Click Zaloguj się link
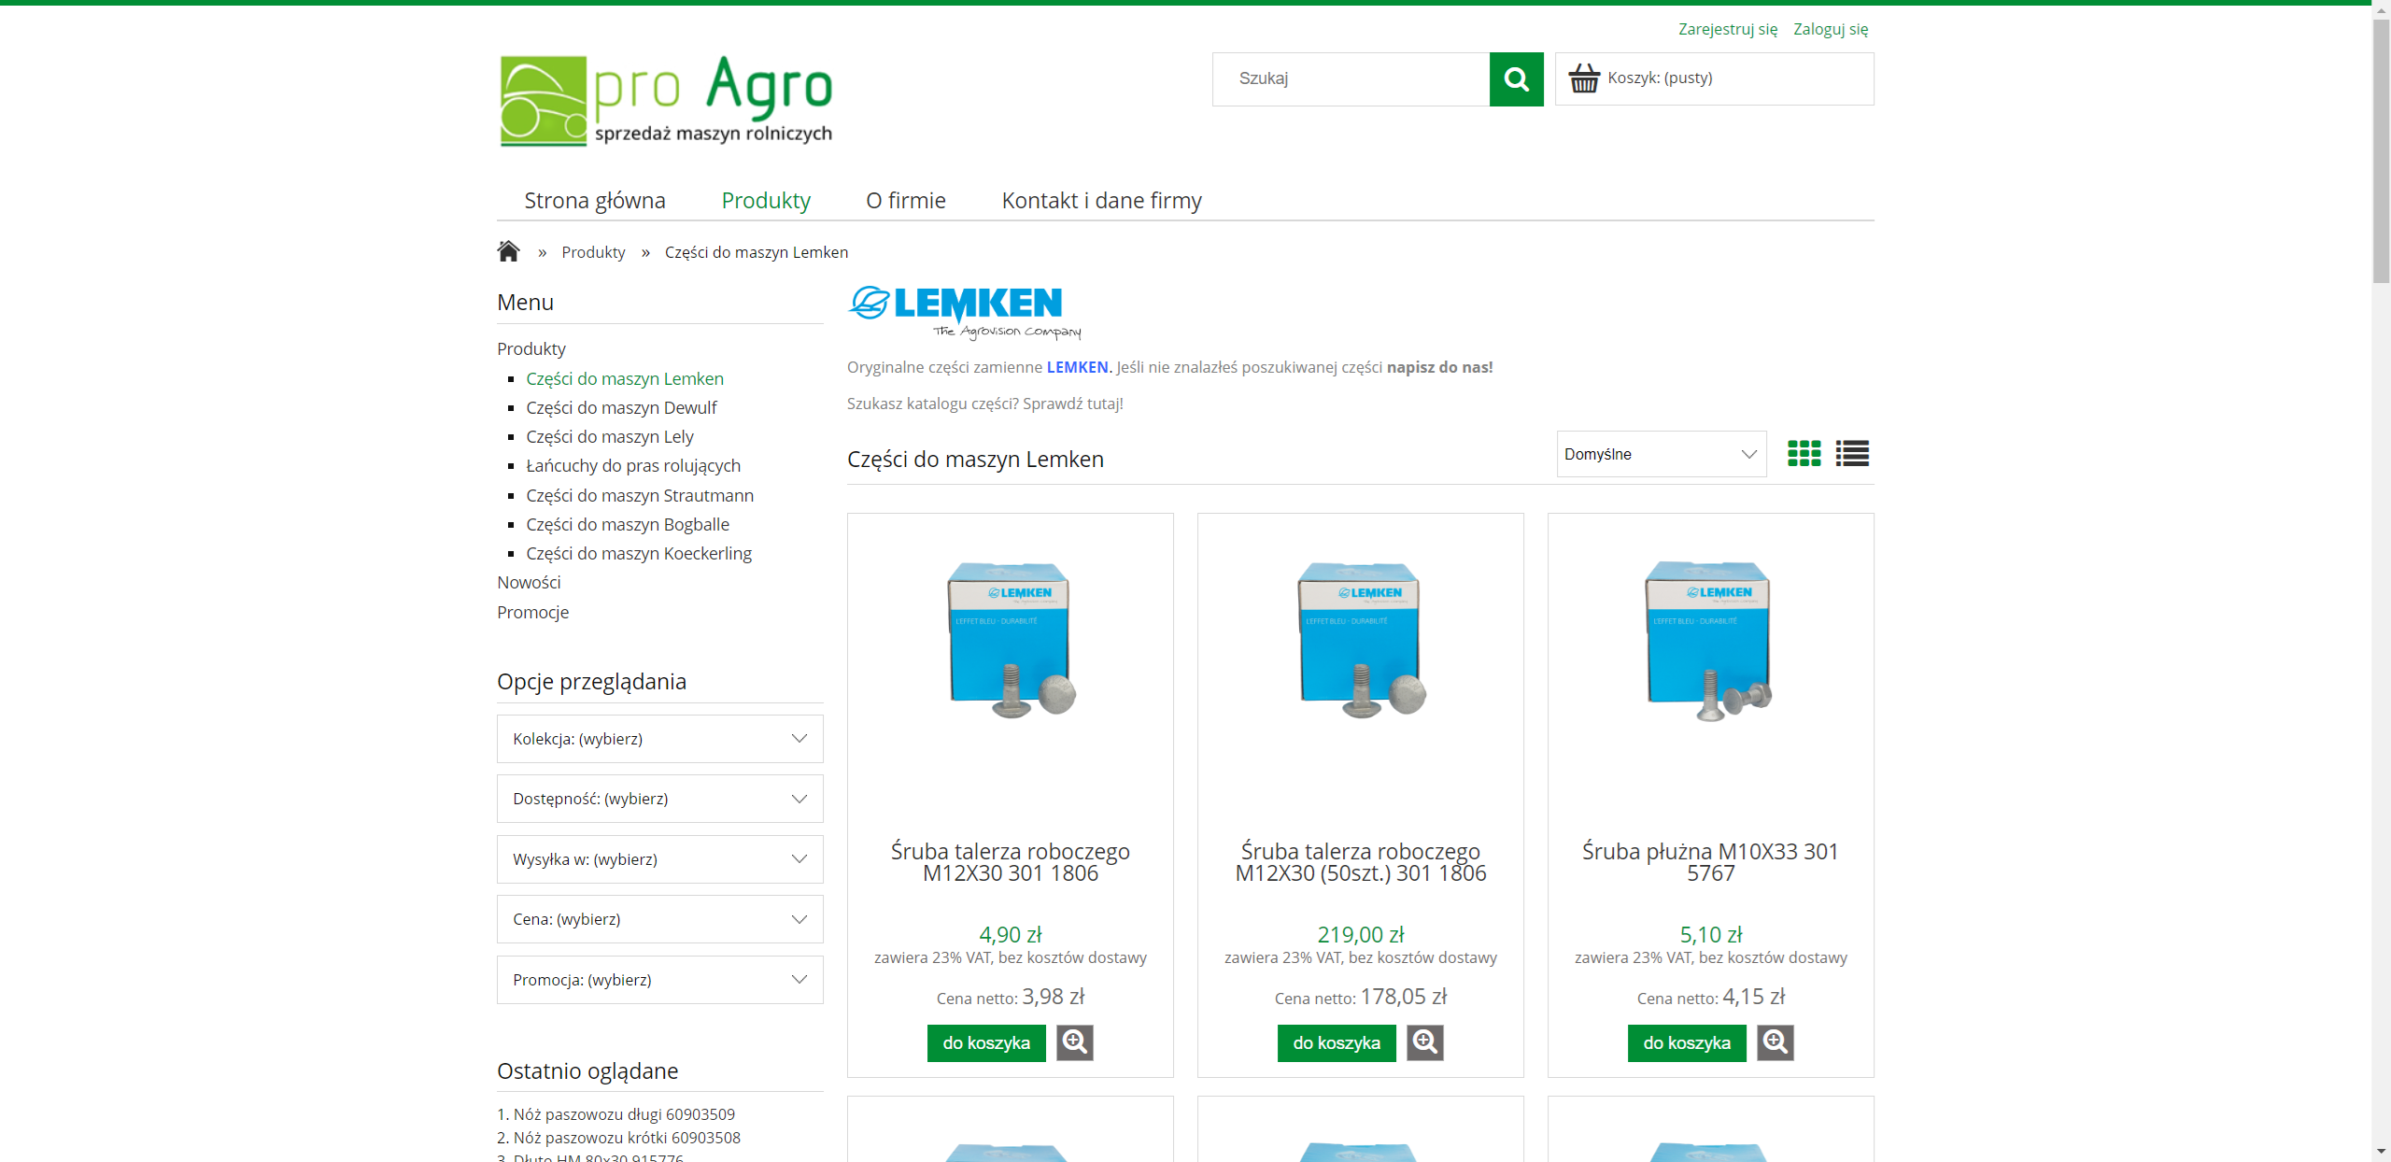2391x1162 pixels. click(1830, 29)
